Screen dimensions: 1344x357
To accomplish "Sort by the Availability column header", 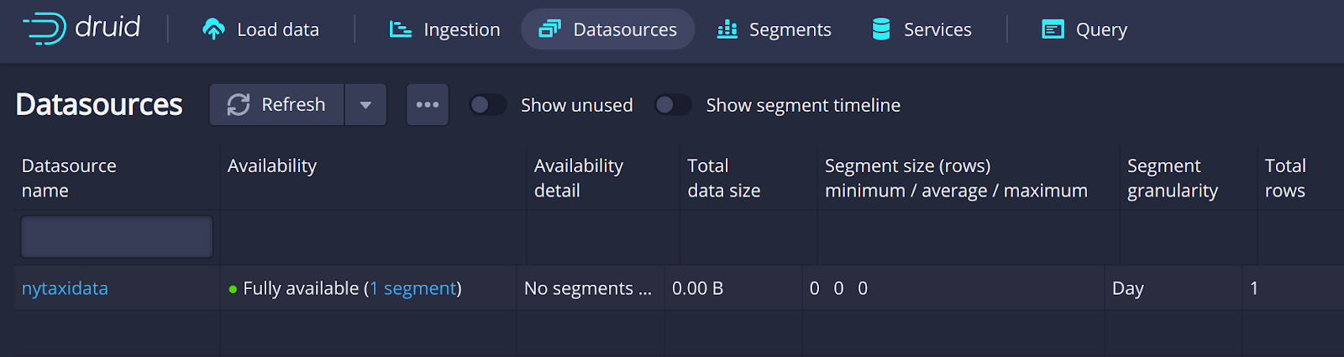I will point(271,166).
